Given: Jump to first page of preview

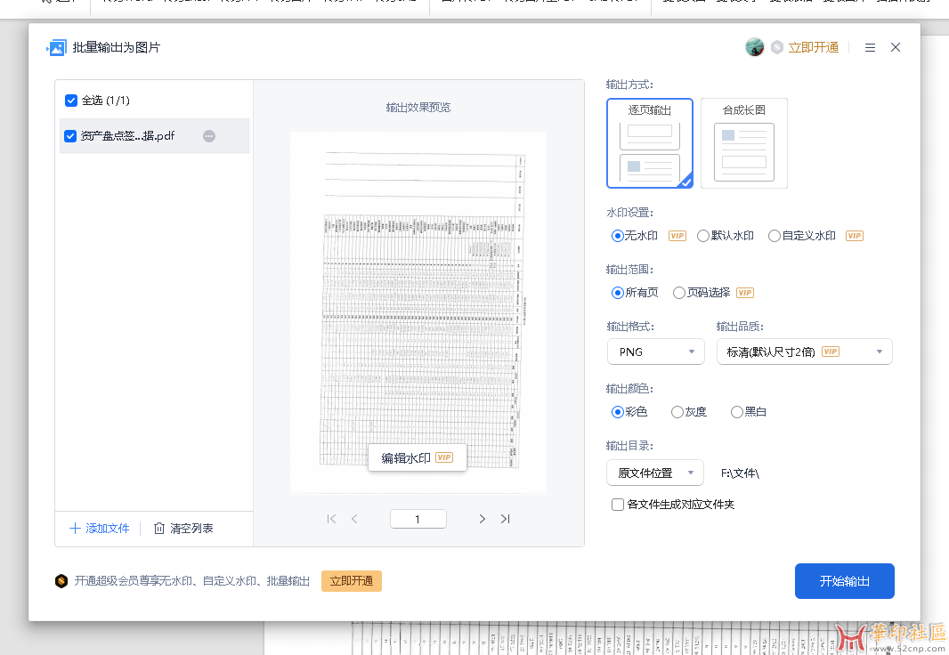Looking at the screenshot, I should [331, 519].
